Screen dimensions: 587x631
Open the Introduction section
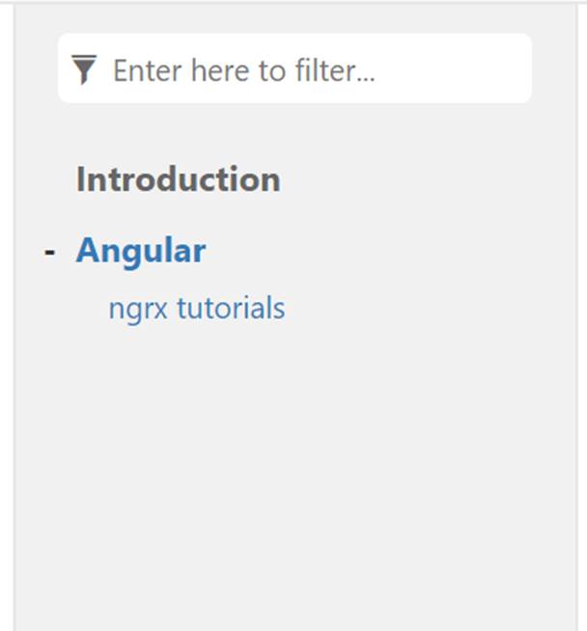tap(178, 179)
